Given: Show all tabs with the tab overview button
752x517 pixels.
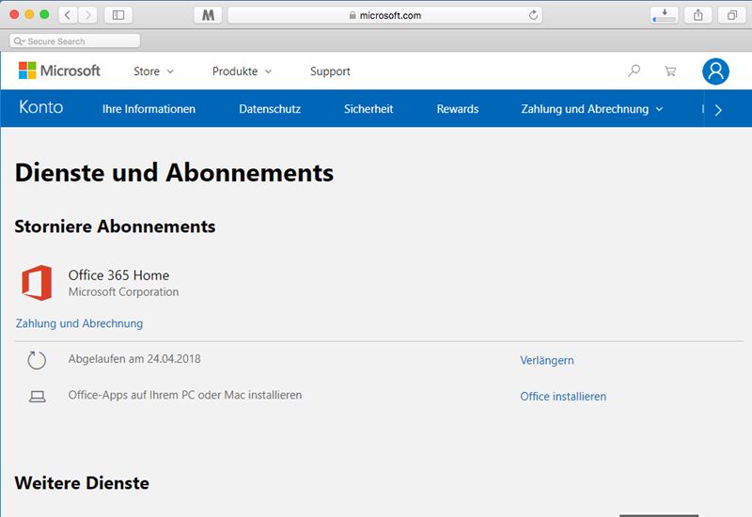Looking at the screenshot, I should pos(732,15).
